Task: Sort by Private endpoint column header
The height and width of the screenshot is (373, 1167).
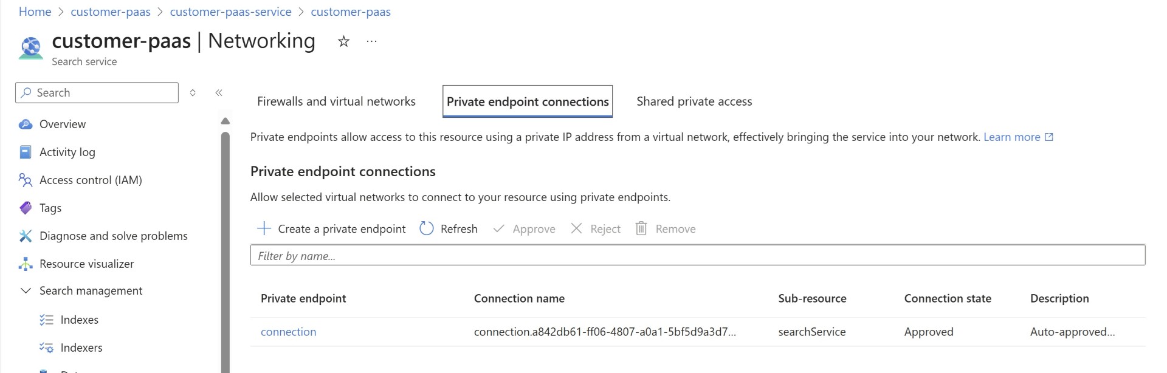Action: tap(303, 298)
